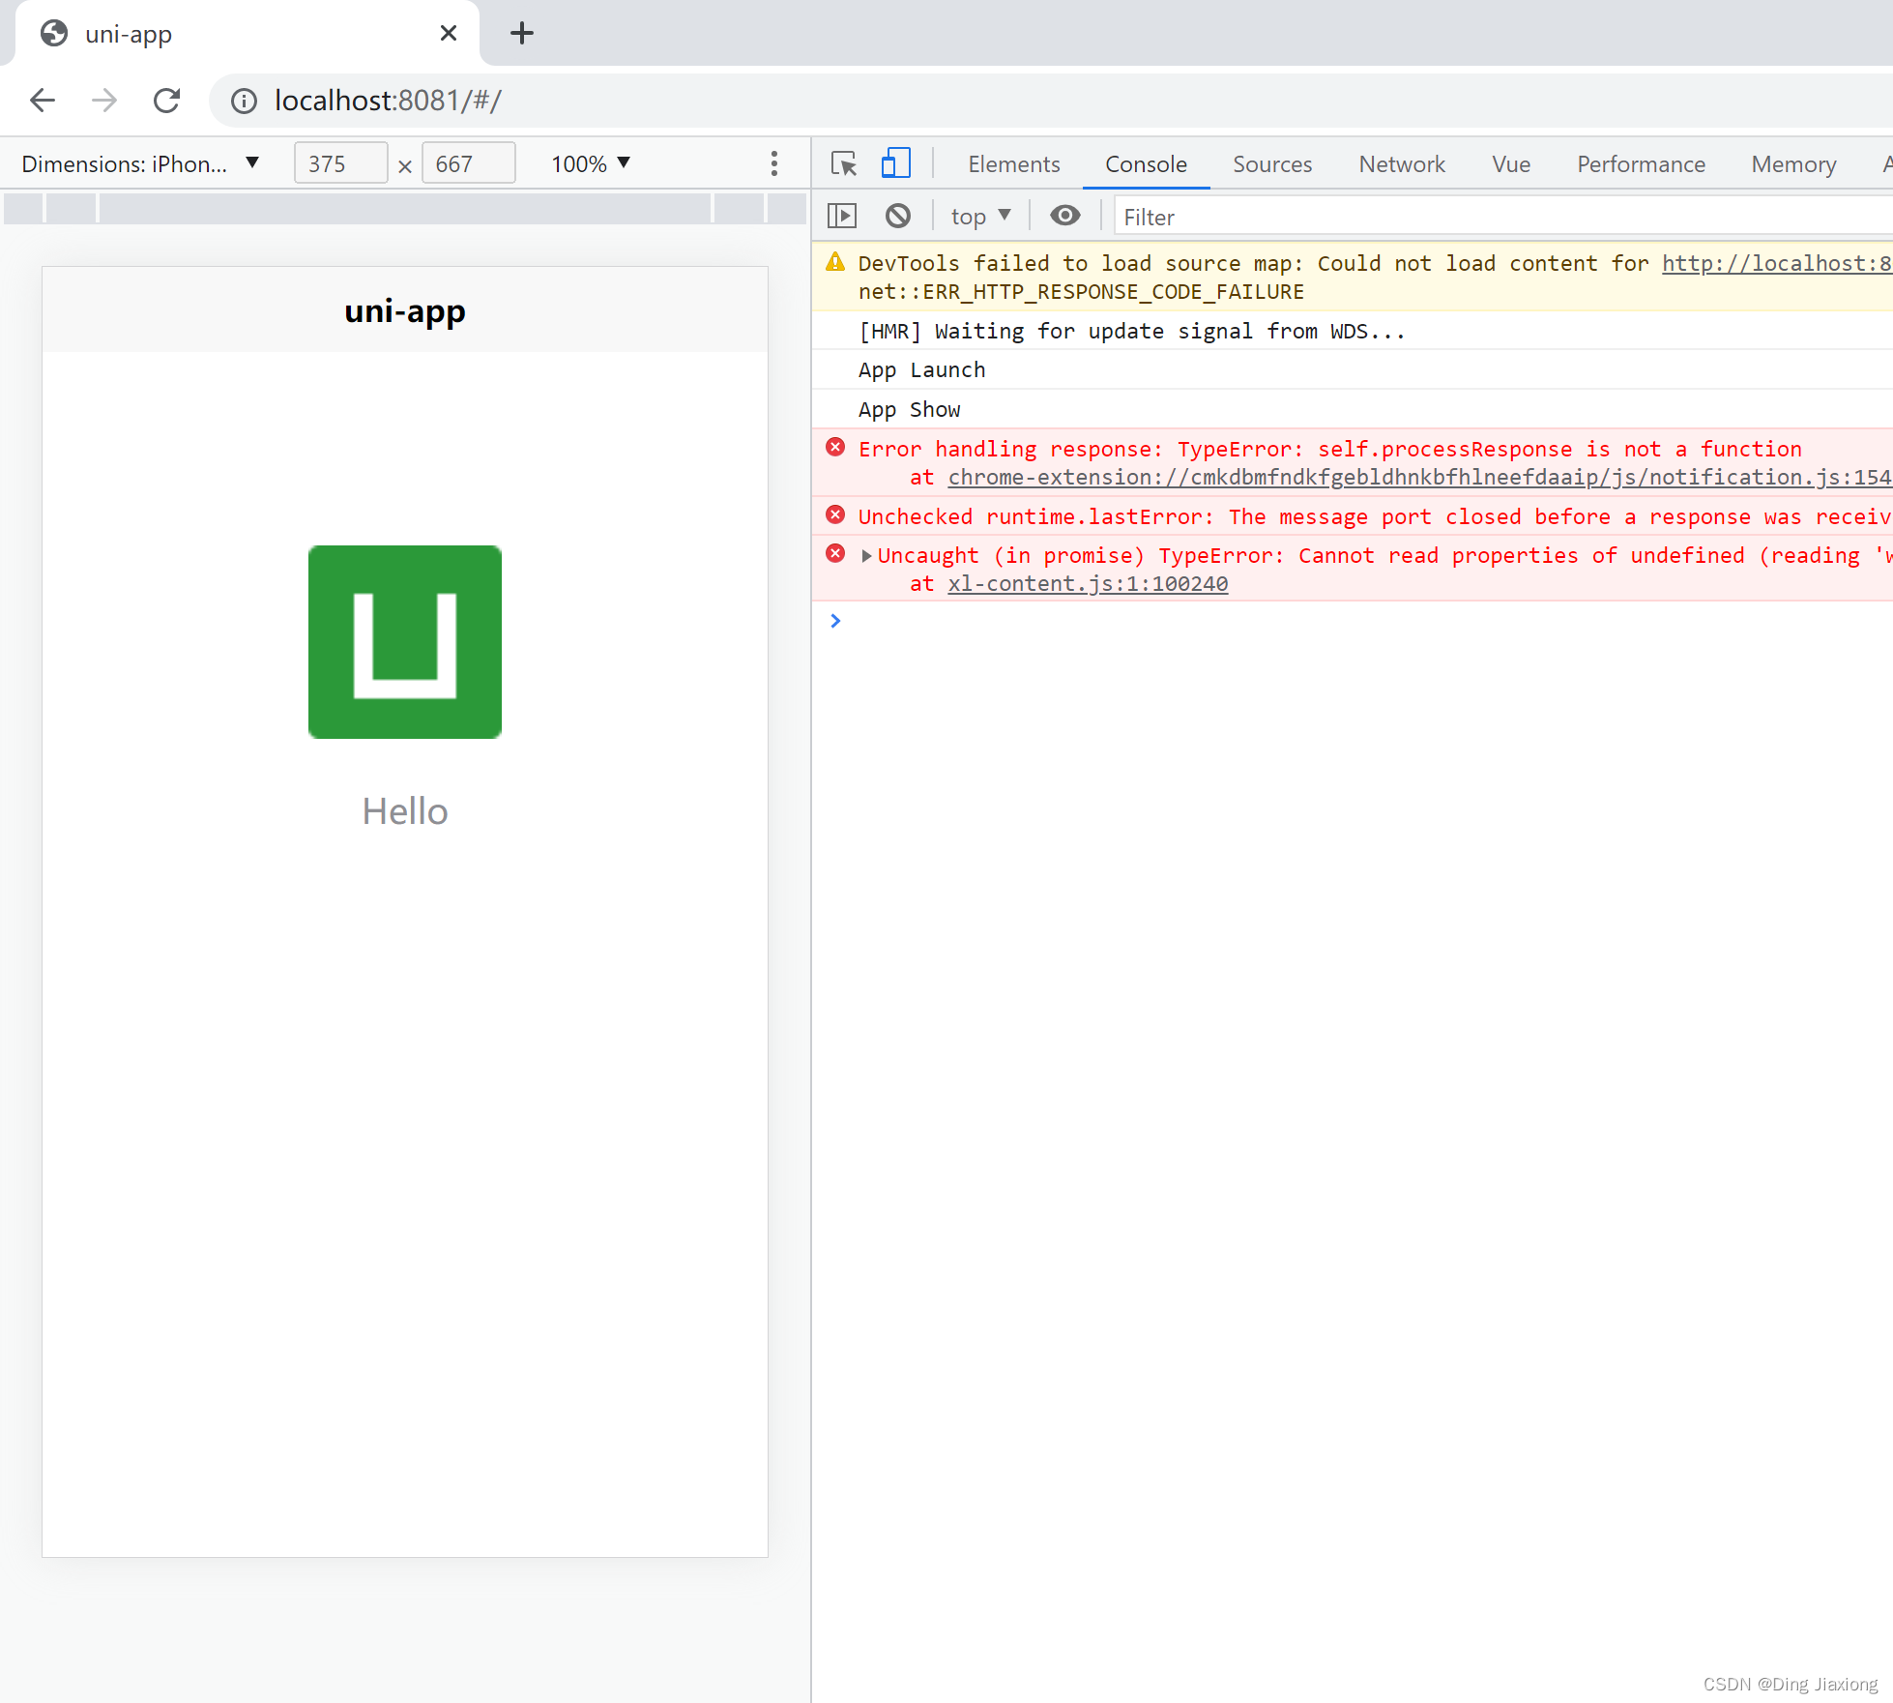Toggle live expression eye icon
The height and width of the screenshot is (1703, 1893).
(x=1064, y=216)
